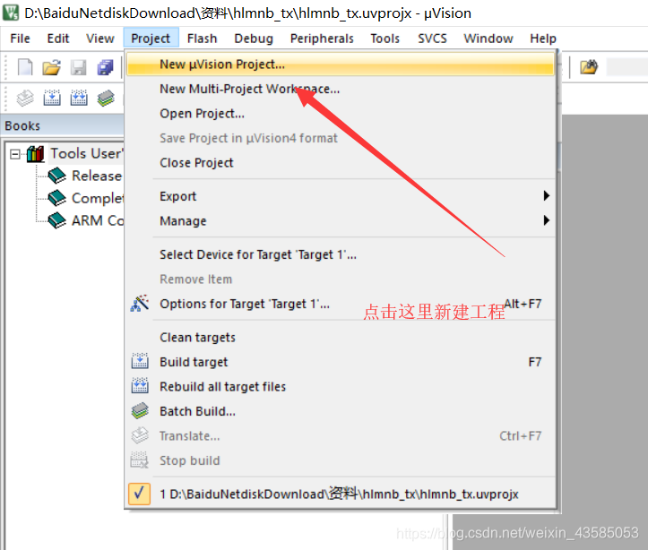Image resolution: width=648 pixels, height=550 pixels.
Task: Click the µVision app icon in title bar
Action: [11, 13]
